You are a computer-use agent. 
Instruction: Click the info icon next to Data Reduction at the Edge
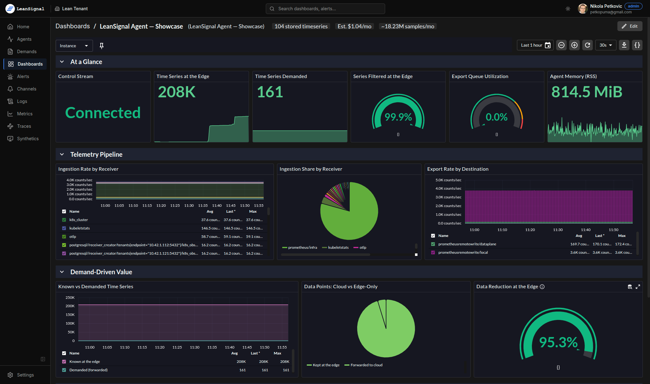[x=542, y=287]
